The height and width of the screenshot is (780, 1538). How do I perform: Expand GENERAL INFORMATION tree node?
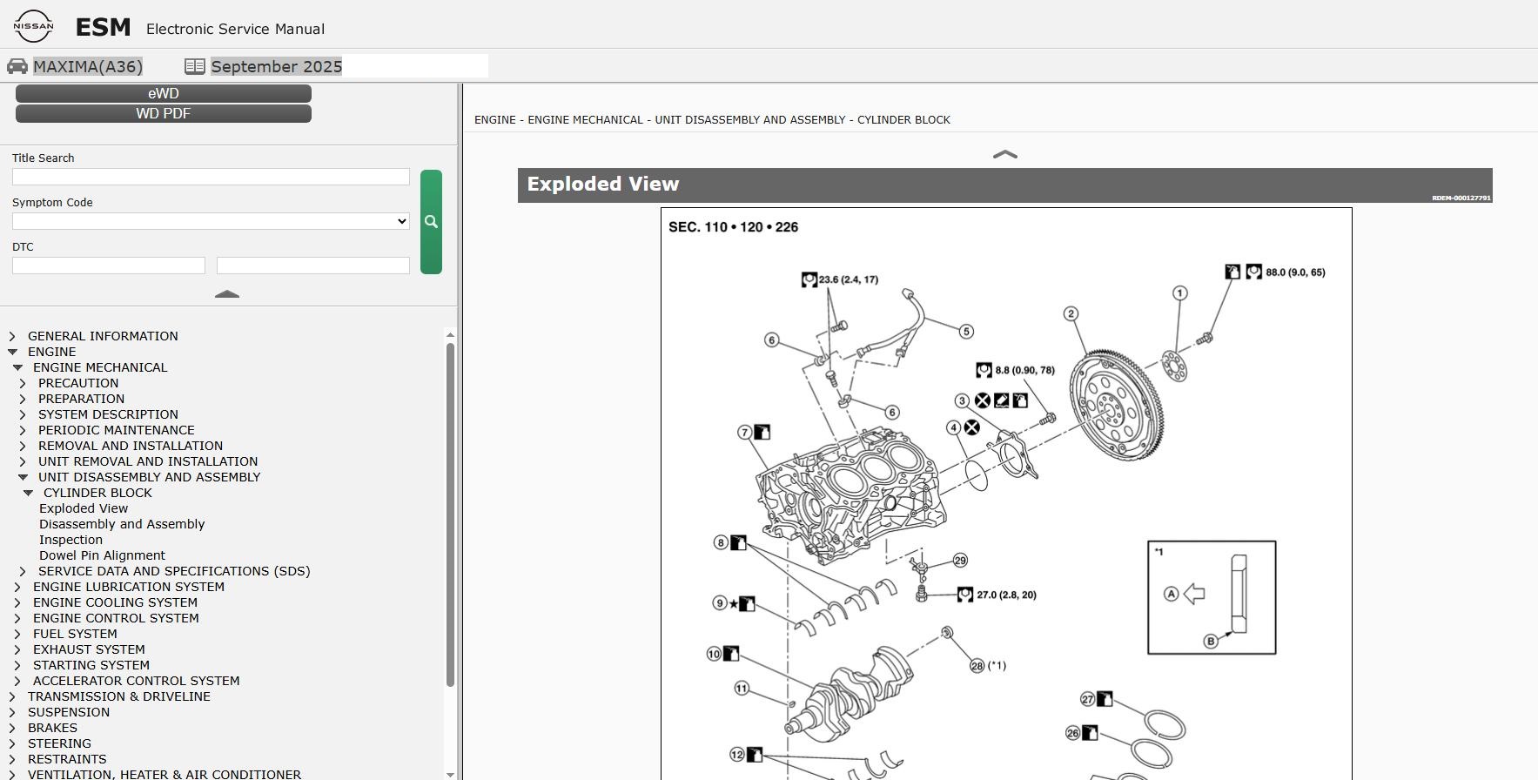pyautogui.click(x=12, y=336)
